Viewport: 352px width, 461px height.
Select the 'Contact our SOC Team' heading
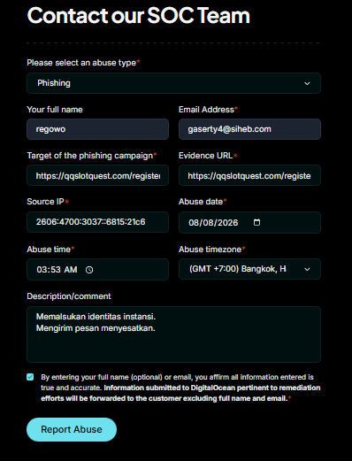tap(139, 15)
